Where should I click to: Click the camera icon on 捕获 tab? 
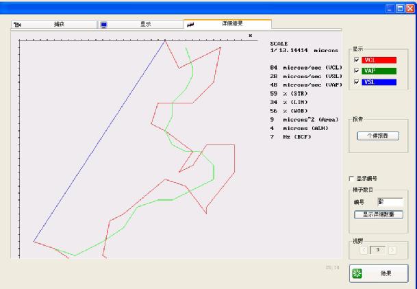pos(18,25)
